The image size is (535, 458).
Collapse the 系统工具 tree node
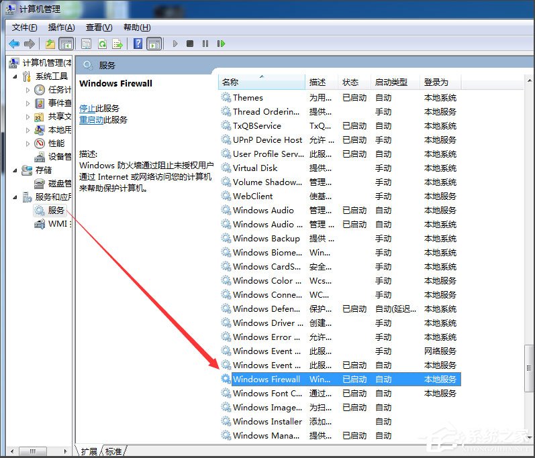15,76
